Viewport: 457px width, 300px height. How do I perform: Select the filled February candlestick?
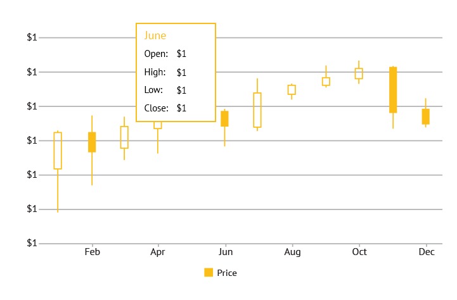click(x=92, y=142)
